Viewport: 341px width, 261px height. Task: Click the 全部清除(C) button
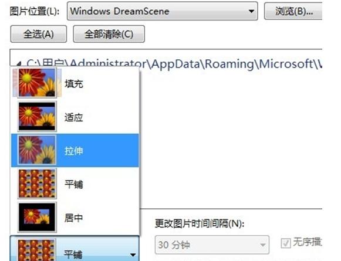pyautogui.click(x=109, y=34)
